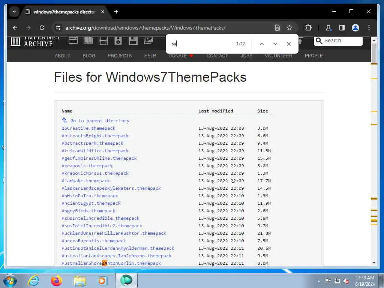384x288 pixels.
Task: Download AbstractsBright.themepack
Action: pos(95,136)
